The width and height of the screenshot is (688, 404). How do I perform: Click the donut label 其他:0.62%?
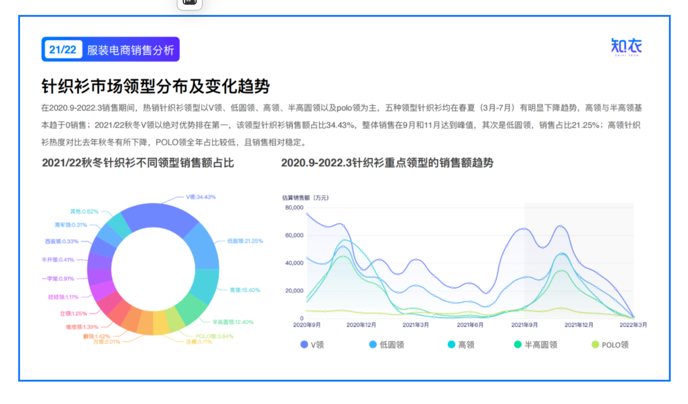[84, 211]
